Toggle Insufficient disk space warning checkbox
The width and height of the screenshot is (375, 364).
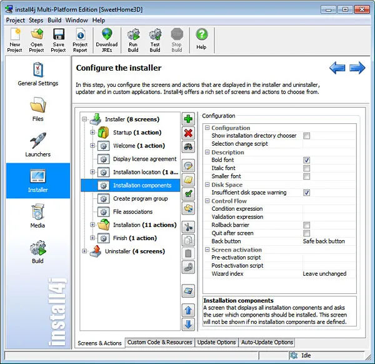pyautogui.click(x=307, y=193)
